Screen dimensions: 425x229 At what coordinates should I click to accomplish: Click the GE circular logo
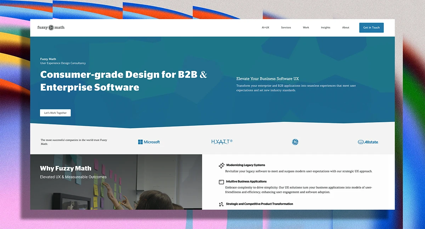pos(295,142)
